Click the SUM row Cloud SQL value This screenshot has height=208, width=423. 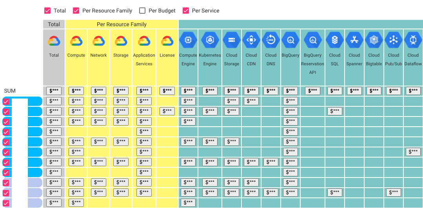pos(334,91)
